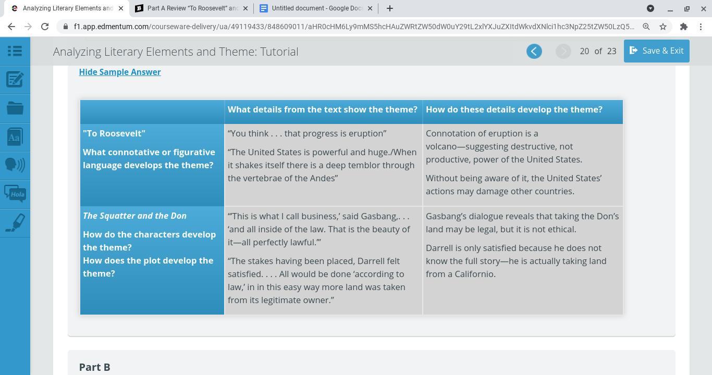Click the column header about details showing theme

tap(323, 109)
